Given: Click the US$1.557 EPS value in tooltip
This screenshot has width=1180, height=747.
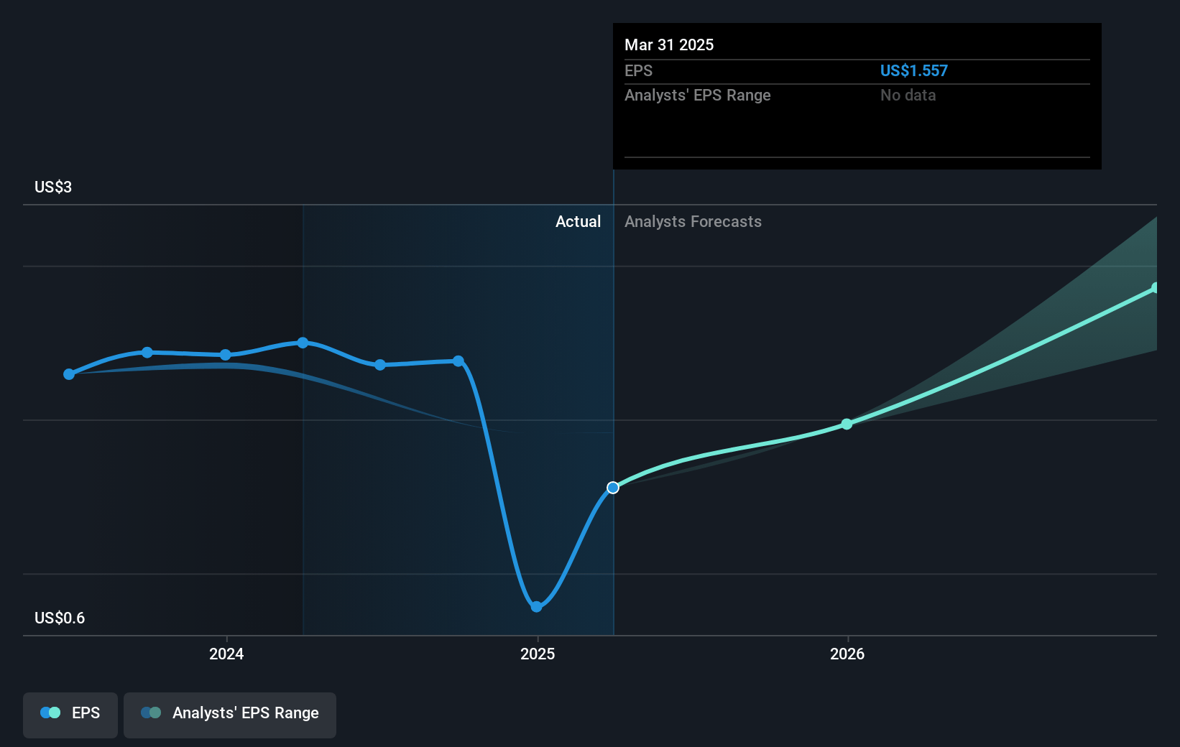Looking at the screenshot, I should [x=914, y=70].
